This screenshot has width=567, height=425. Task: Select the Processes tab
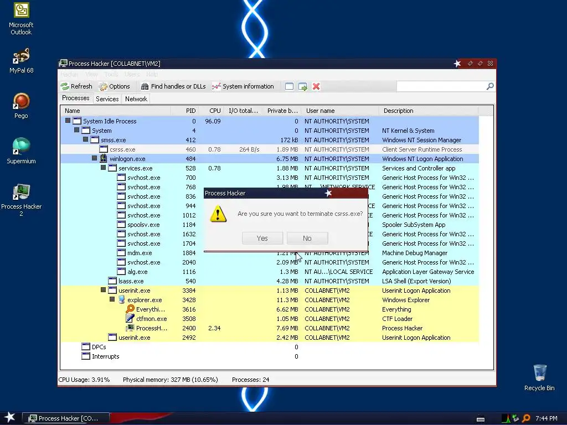[75, 99]
